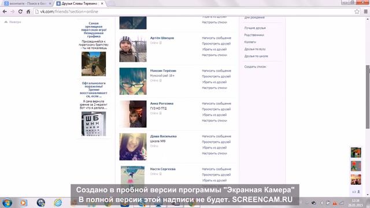
Task: Write a message to Настя Сергеева
Action: coord(216,169)
